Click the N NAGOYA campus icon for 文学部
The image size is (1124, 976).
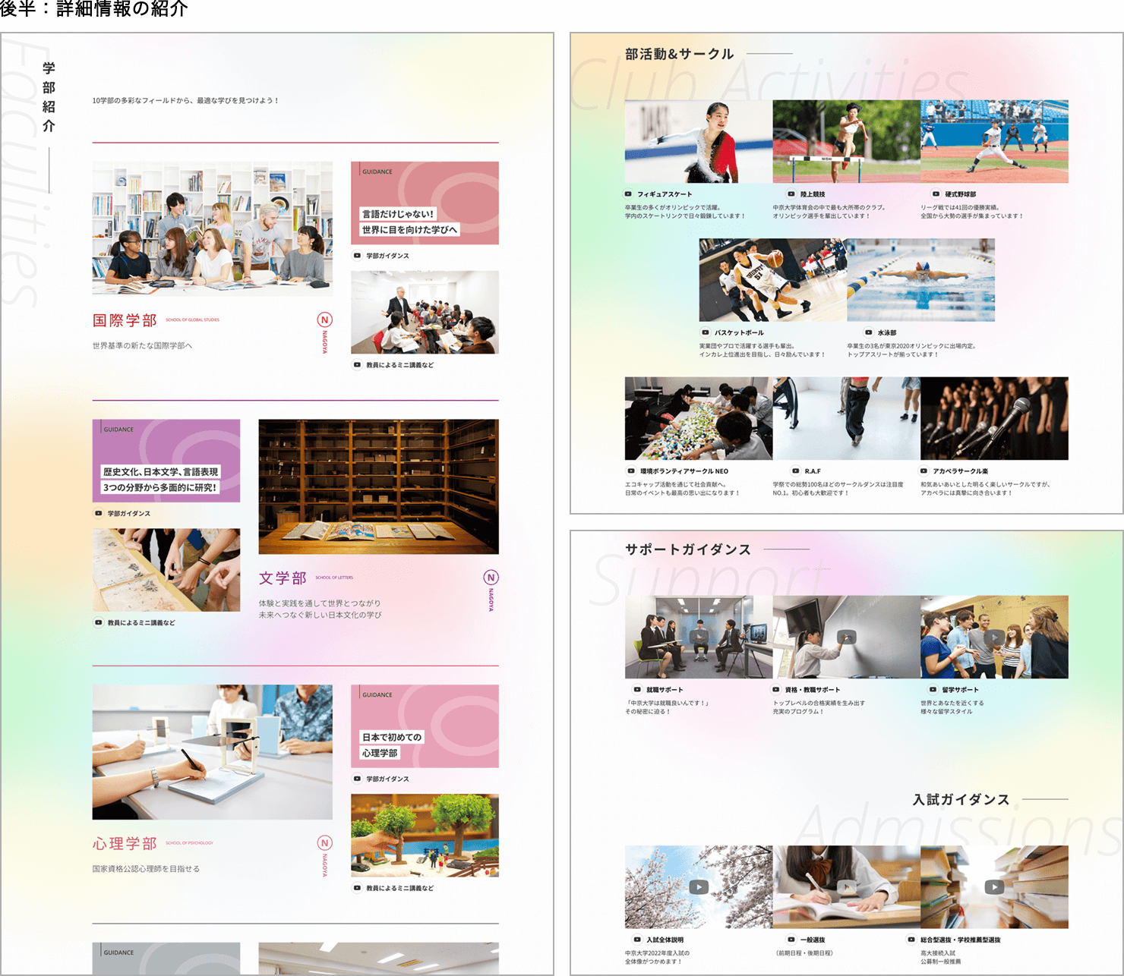click(x=491, y=590)
